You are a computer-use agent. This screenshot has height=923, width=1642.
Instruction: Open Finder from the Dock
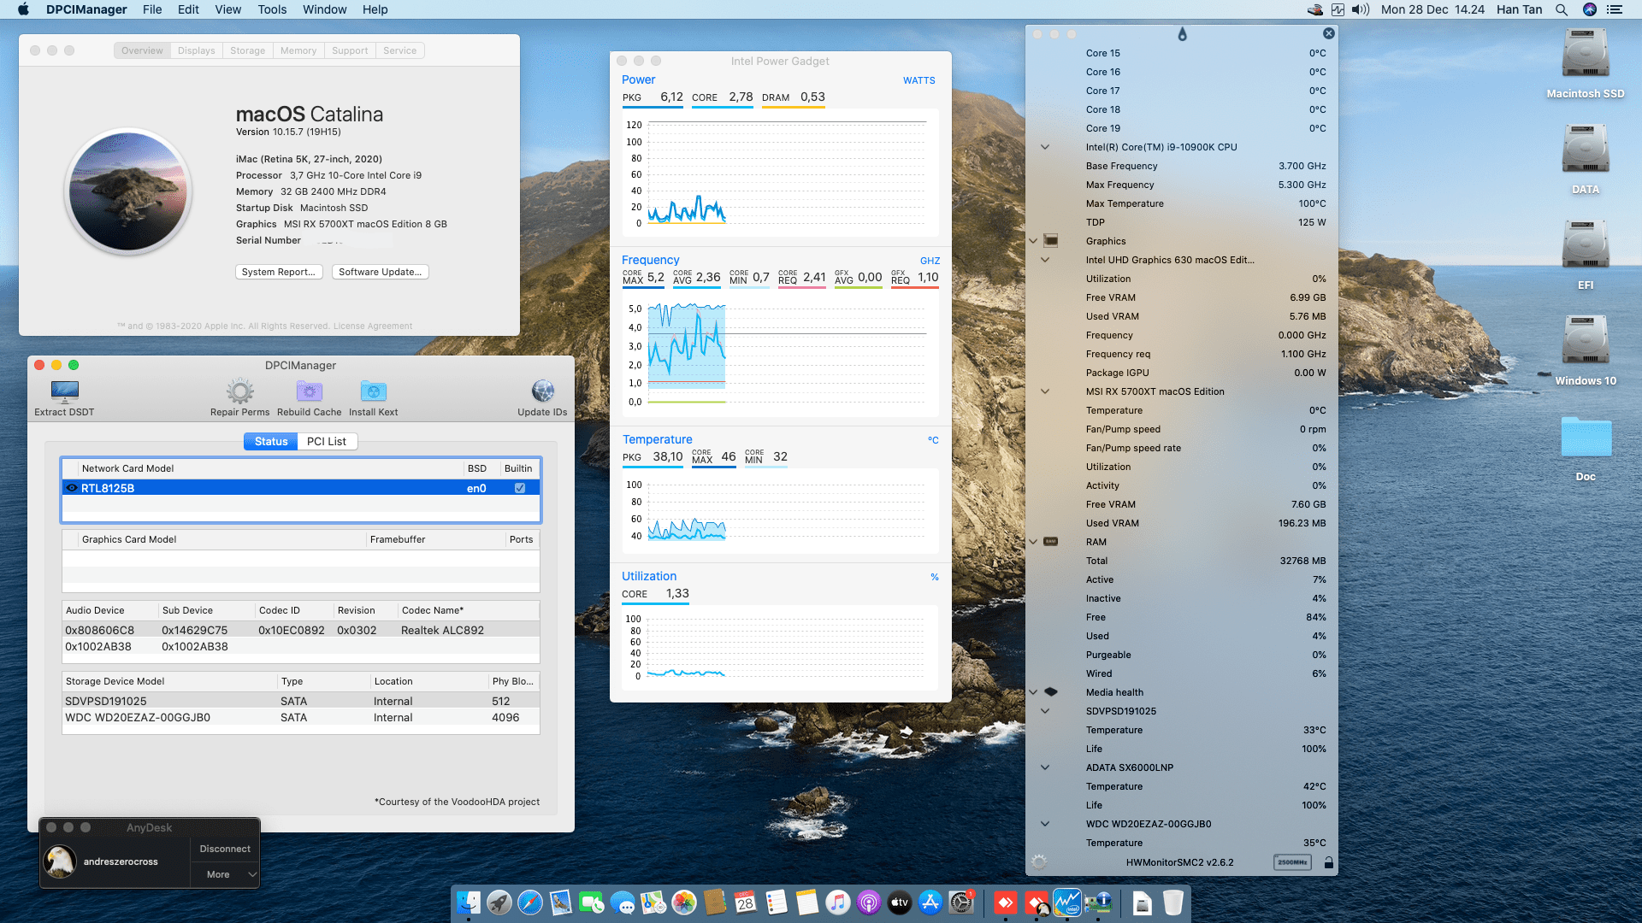click(x=469, y=902)
